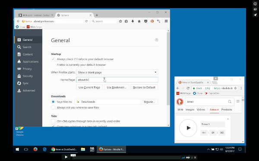Open Sync preferences in the sidebar
This screenshot has height=161, width=259.
[28, 83]
